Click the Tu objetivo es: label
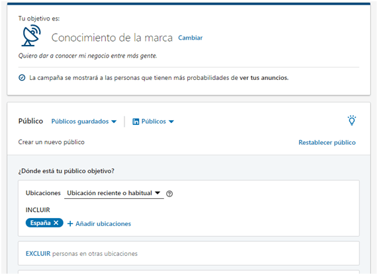Screen dimensions: 378x275 39,19
